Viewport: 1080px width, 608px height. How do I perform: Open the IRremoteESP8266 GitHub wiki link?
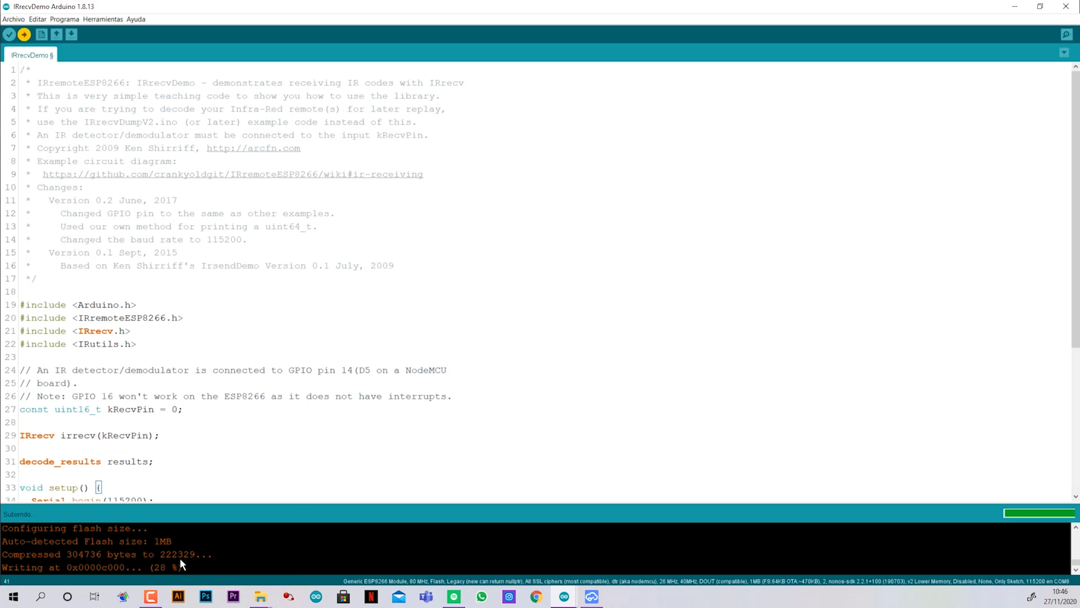[x=233, y=175]
